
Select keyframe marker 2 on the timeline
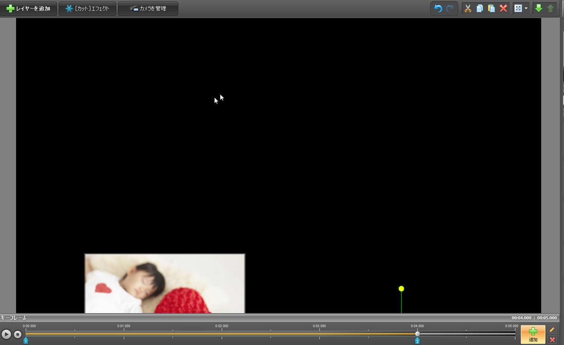[417, 341]
